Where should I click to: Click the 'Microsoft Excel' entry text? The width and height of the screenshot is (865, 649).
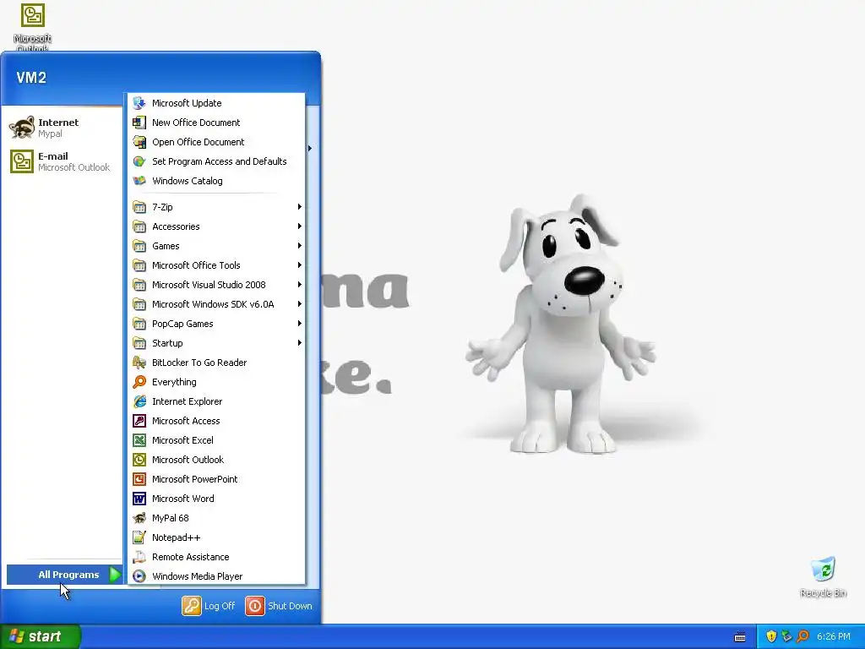point(182,439)
